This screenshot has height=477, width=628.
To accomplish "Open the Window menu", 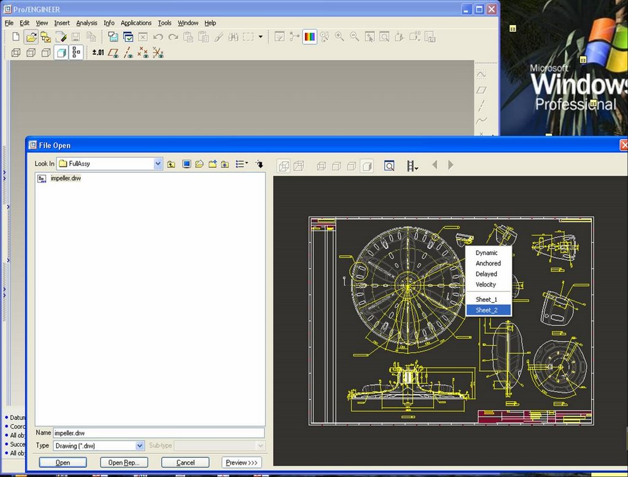I will tap(188, 23).
